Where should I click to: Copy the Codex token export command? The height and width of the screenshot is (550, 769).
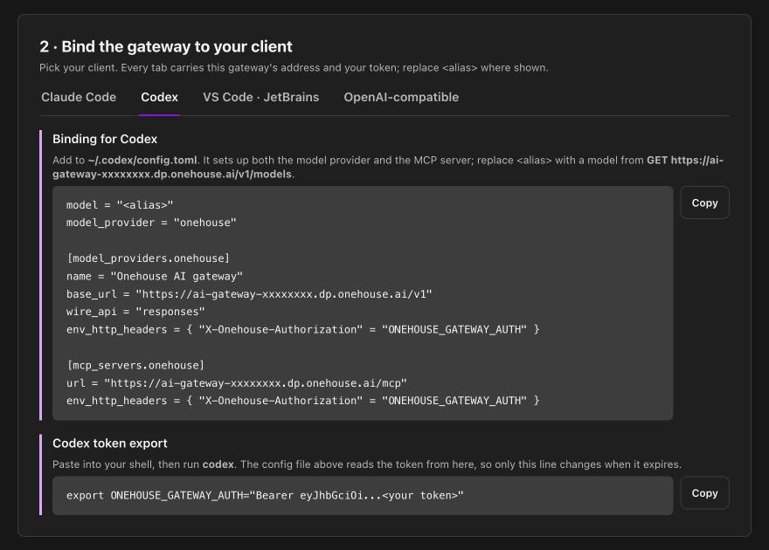click(x=704, y=493)
